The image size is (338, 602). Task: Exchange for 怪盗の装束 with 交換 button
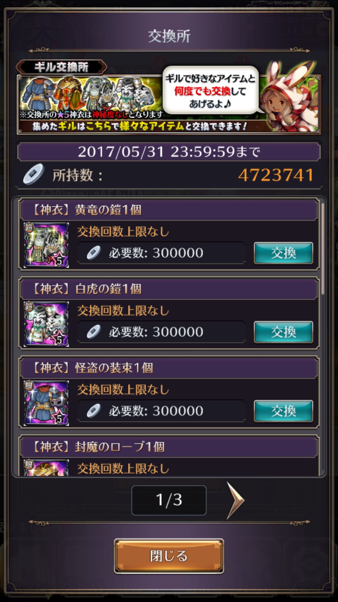coord(283,411)
